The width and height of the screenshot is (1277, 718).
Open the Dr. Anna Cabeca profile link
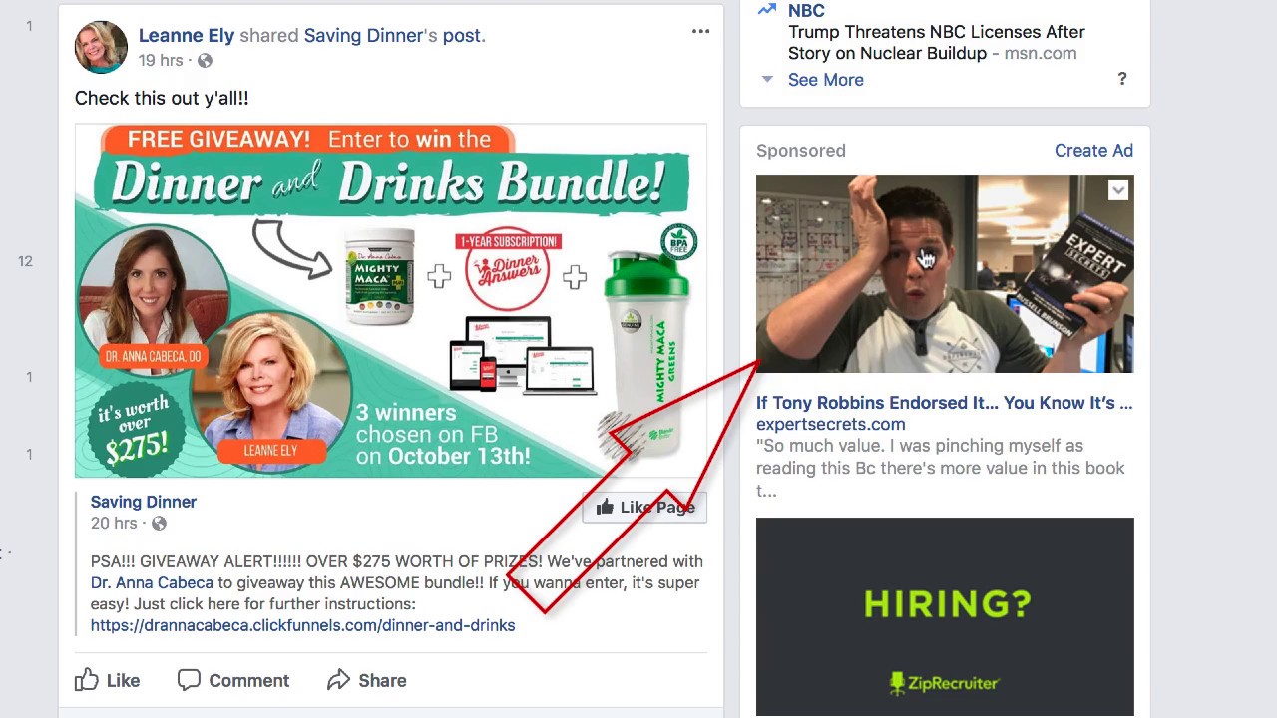coord(152,582)
